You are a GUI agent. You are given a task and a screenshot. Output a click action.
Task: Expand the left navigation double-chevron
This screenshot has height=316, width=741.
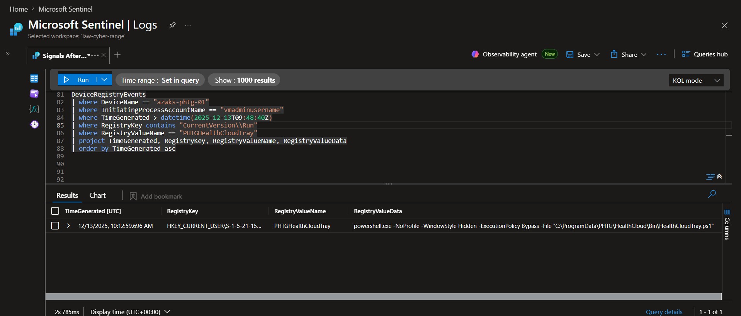(7, 54)
